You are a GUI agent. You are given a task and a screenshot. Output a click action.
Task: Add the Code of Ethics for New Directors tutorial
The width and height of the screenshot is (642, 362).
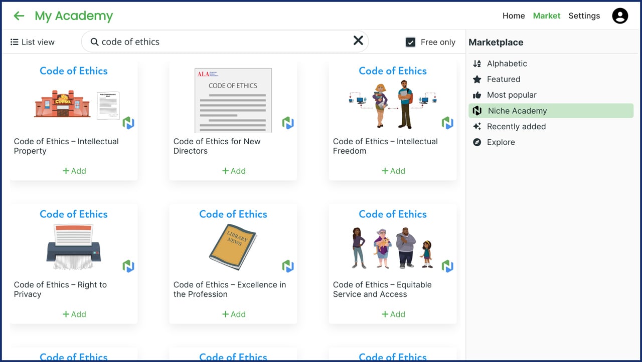(x=233, y=171)
